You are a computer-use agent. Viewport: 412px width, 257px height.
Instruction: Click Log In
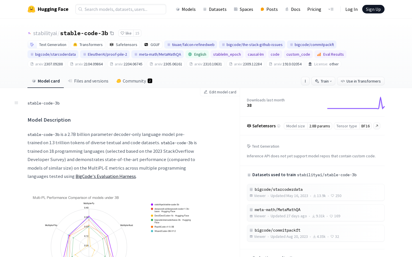351,9
